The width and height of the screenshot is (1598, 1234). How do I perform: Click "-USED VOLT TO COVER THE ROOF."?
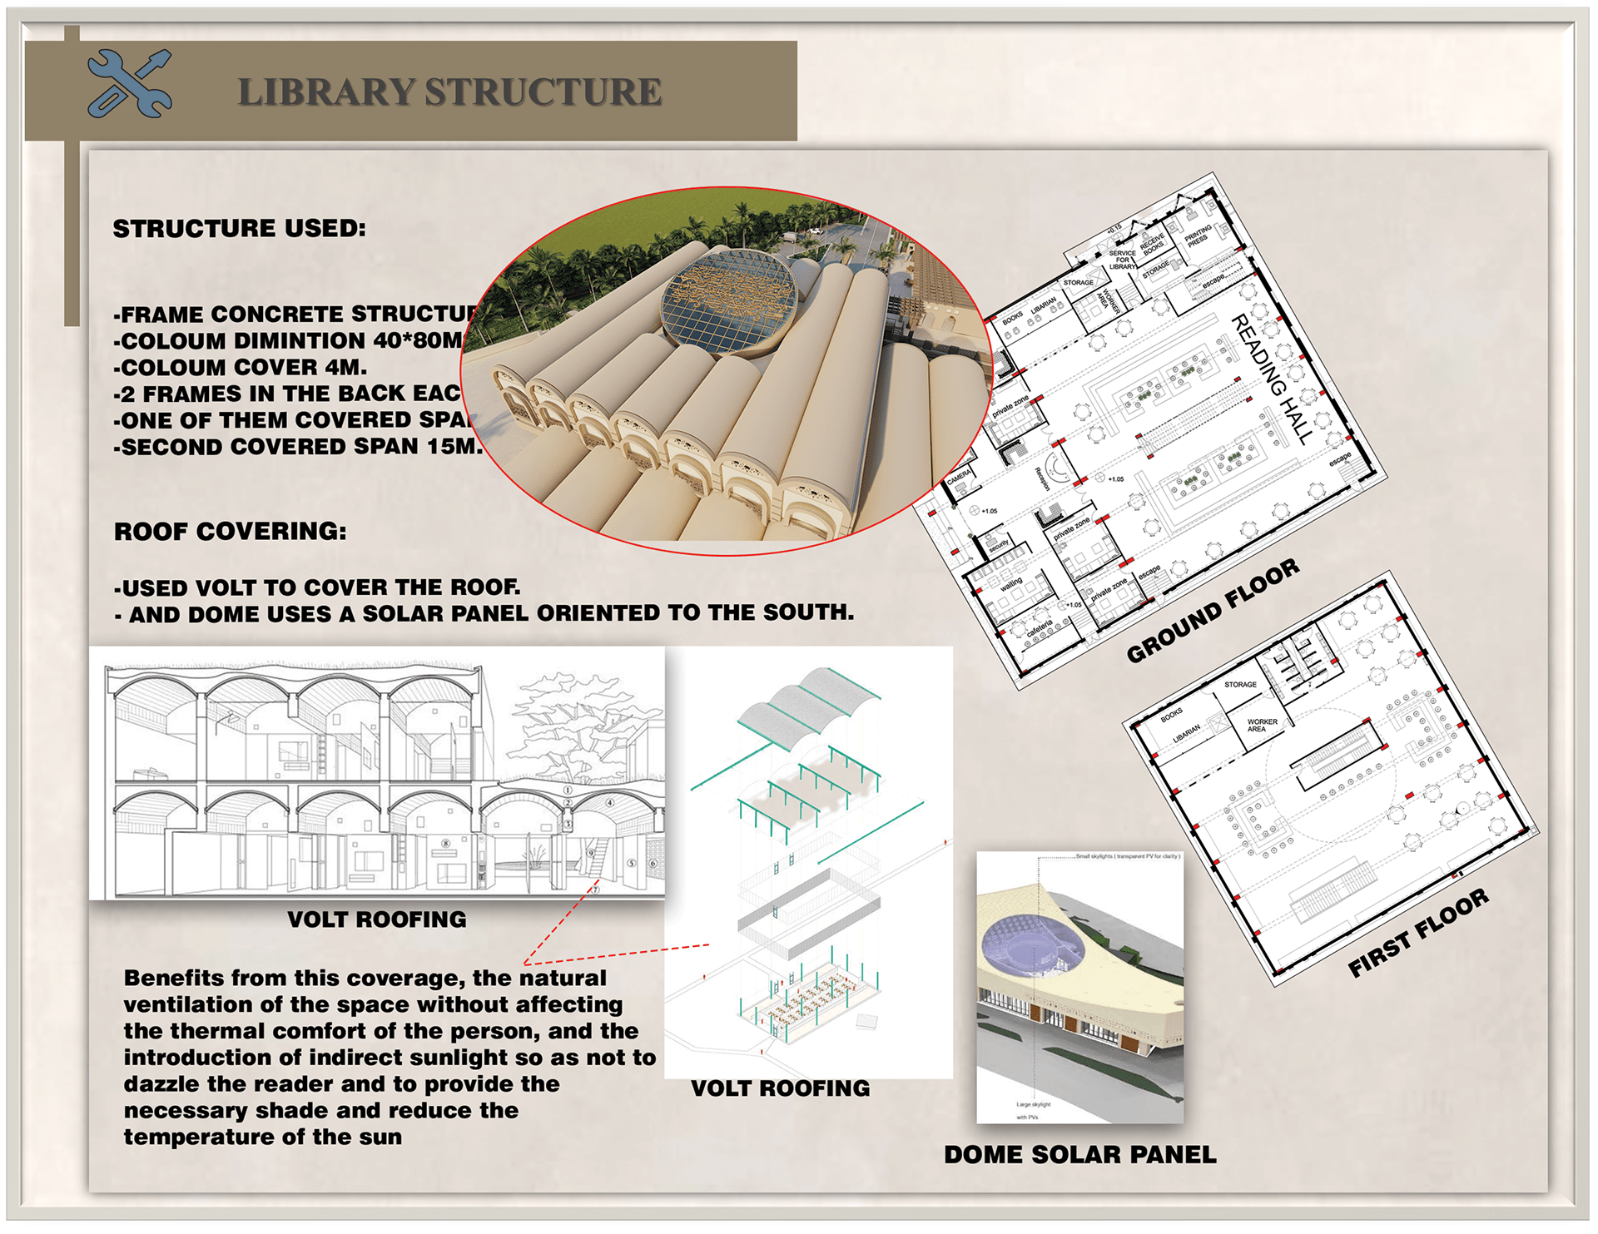[317, 587]
